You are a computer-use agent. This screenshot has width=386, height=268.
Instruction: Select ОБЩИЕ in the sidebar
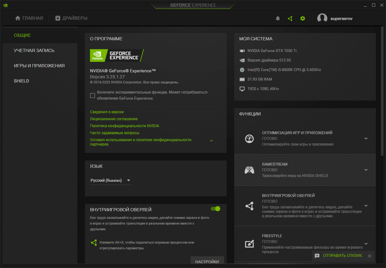[40, 35]
